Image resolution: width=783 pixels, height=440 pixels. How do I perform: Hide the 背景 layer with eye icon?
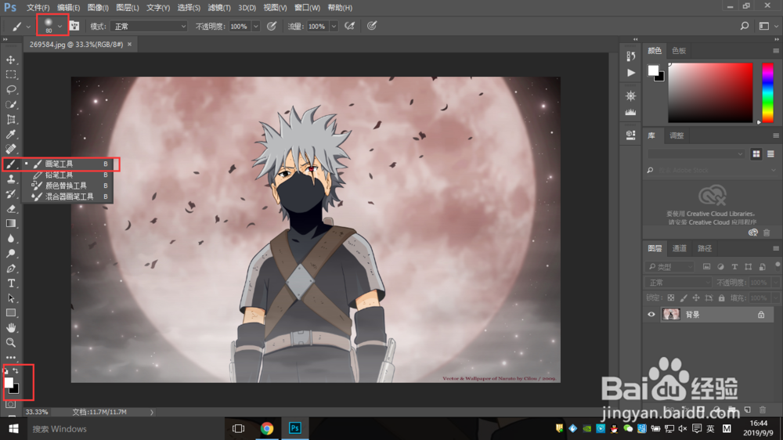point(651,315)
